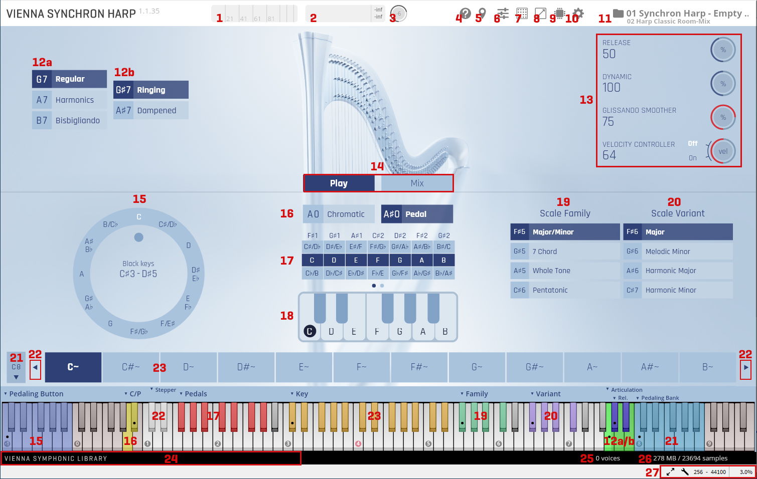Select Chromatic mode A0
Image resolution: width=757 pixels, height=479 pixels.
pyautogui.click(x=339, y=214)
